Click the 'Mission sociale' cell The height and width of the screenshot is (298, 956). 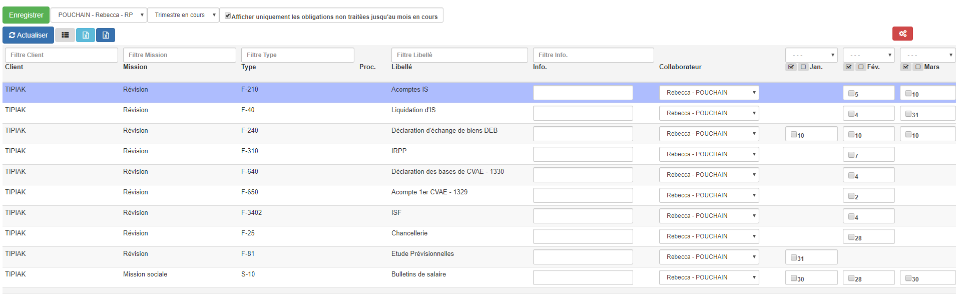coord(145,274)
